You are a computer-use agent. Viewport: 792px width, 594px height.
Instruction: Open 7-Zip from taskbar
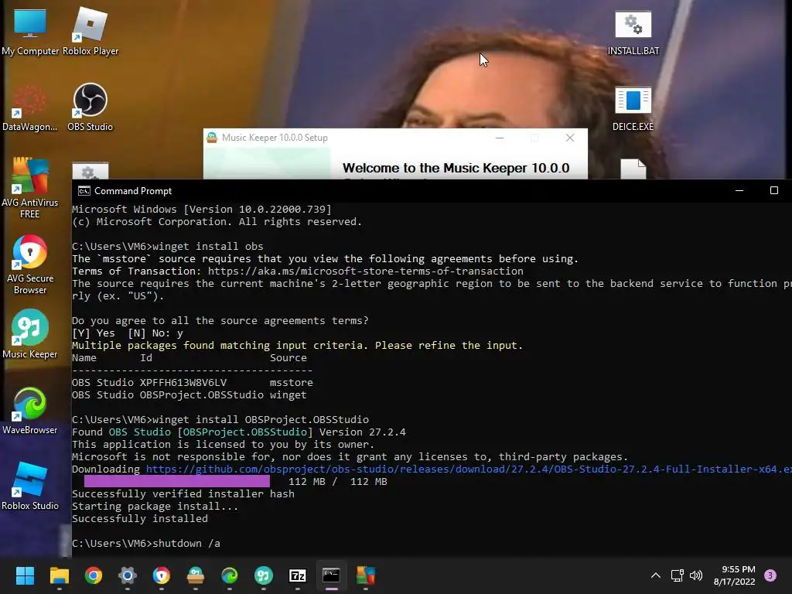tap(298, 575)
